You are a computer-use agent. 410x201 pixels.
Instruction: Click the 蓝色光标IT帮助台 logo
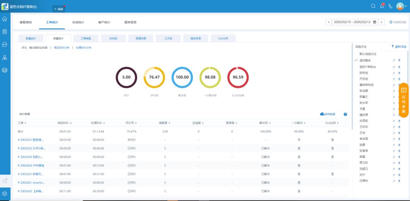[x=19, y=6]
